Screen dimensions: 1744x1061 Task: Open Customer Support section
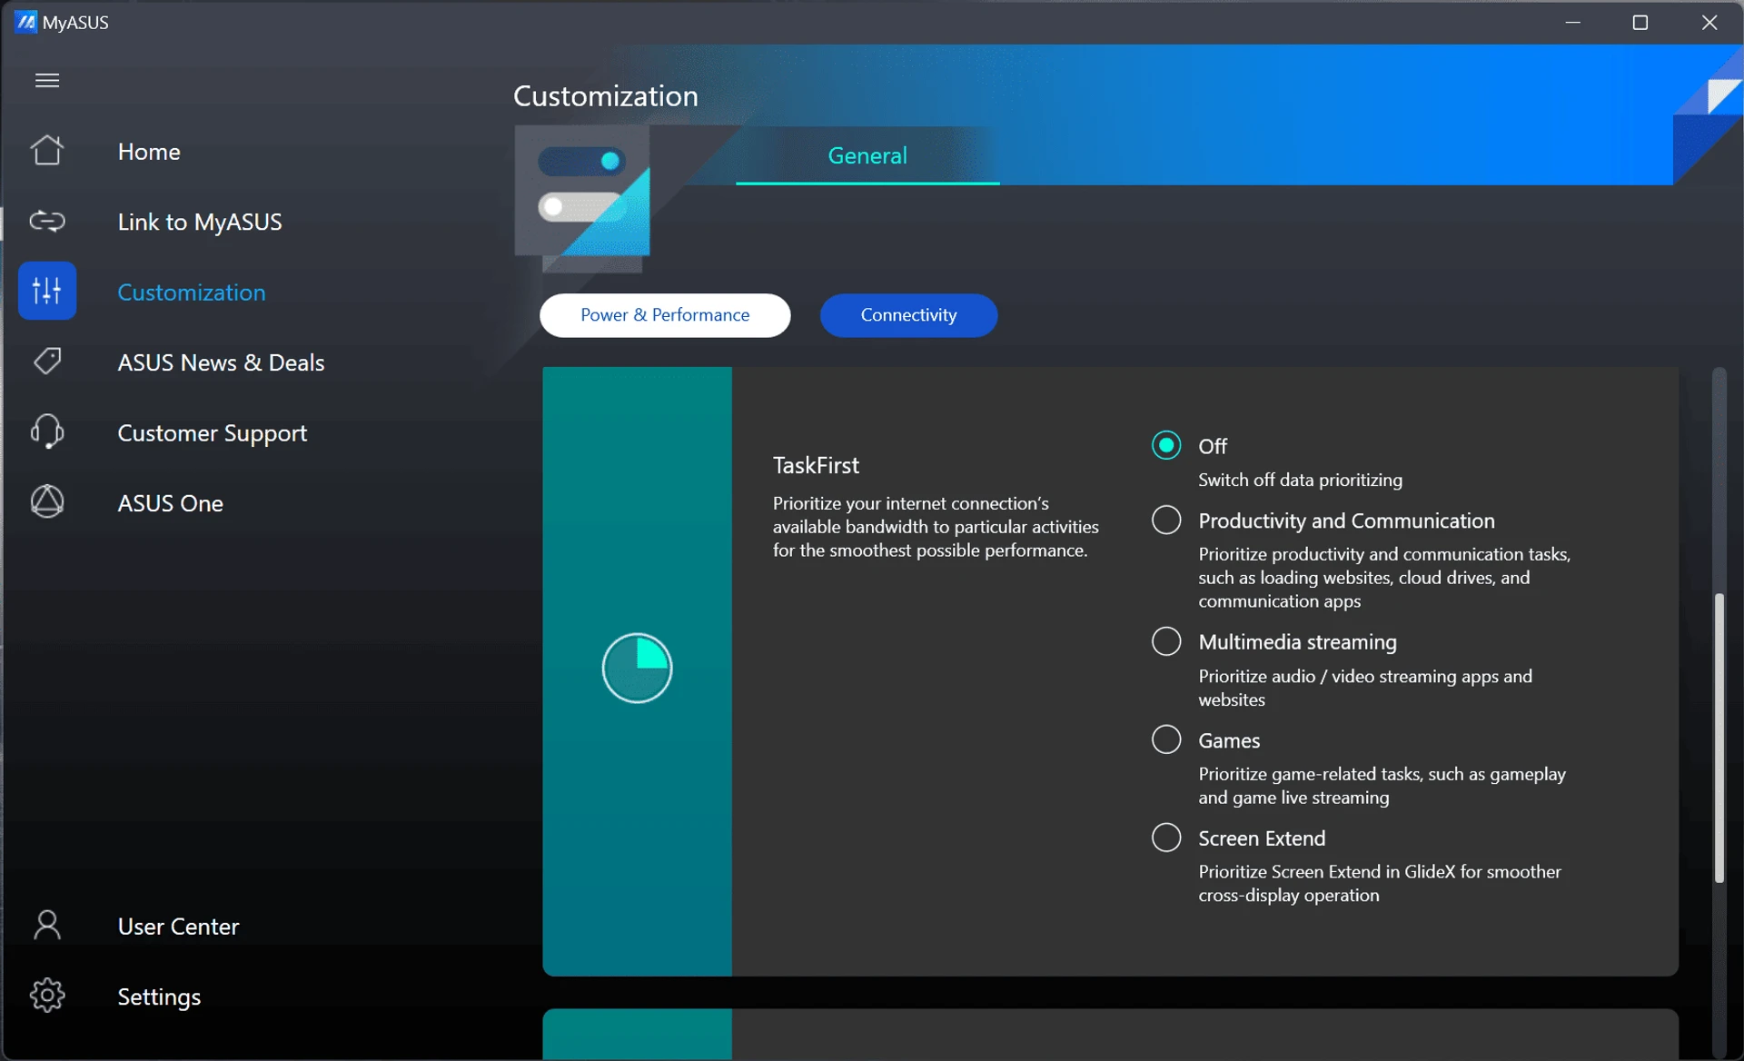point(213,433)
